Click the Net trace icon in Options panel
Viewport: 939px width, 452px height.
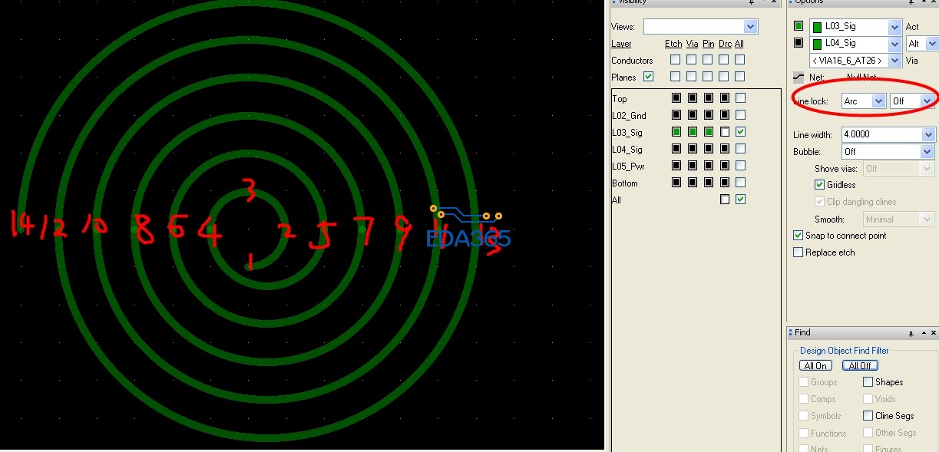(798, 77)
